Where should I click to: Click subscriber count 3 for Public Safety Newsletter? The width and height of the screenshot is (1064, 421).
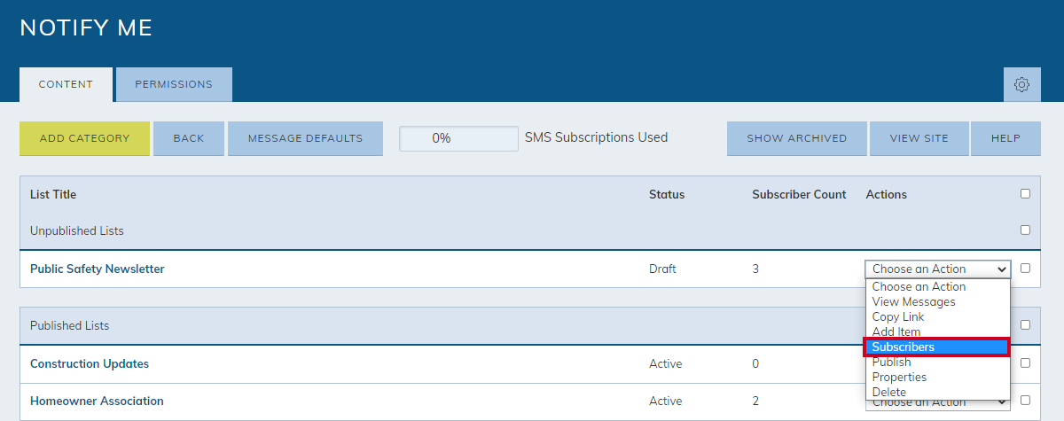pos(755,269)
